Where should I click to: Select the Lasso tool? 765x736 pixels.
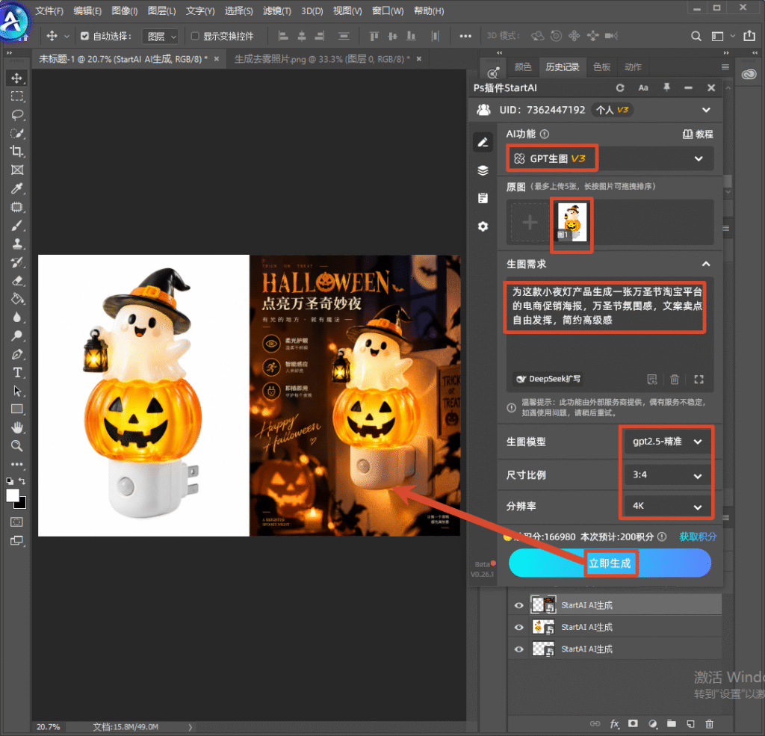click(17, 115)
